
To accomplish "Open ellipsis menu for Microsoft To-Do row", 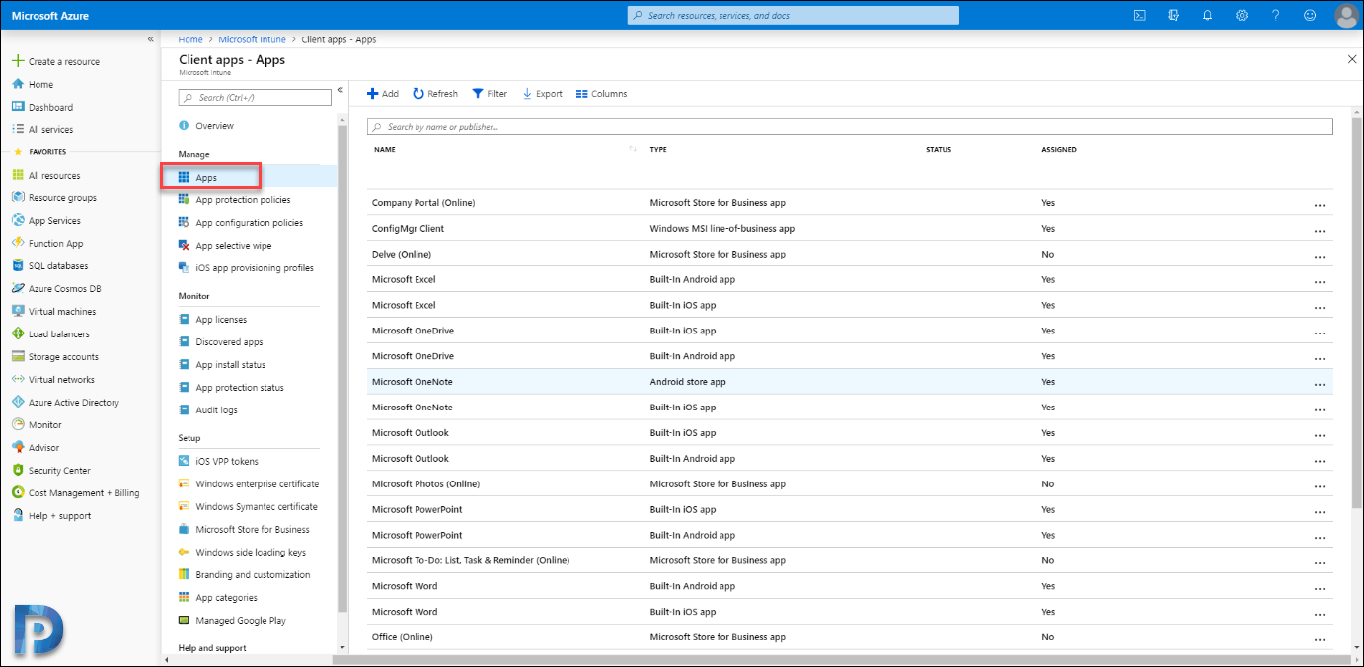I will click(x=1320, y=562).
